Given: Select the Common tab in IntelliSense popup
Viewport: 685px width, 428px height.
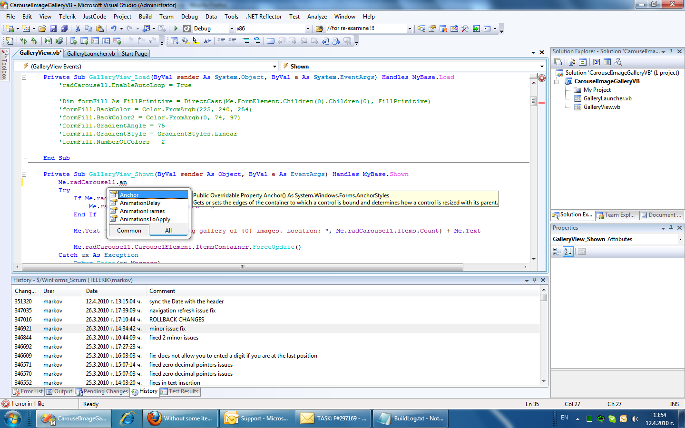Looking at the screenshot, I should 129,231.
